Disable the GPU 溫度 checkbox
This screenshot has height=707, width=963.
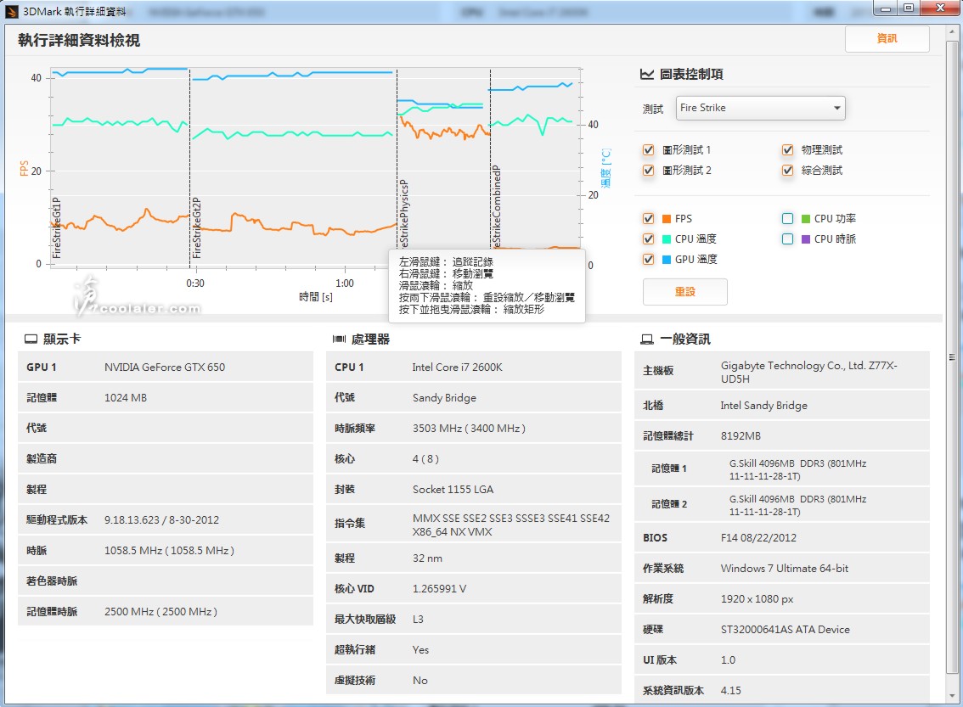(648, 259)
